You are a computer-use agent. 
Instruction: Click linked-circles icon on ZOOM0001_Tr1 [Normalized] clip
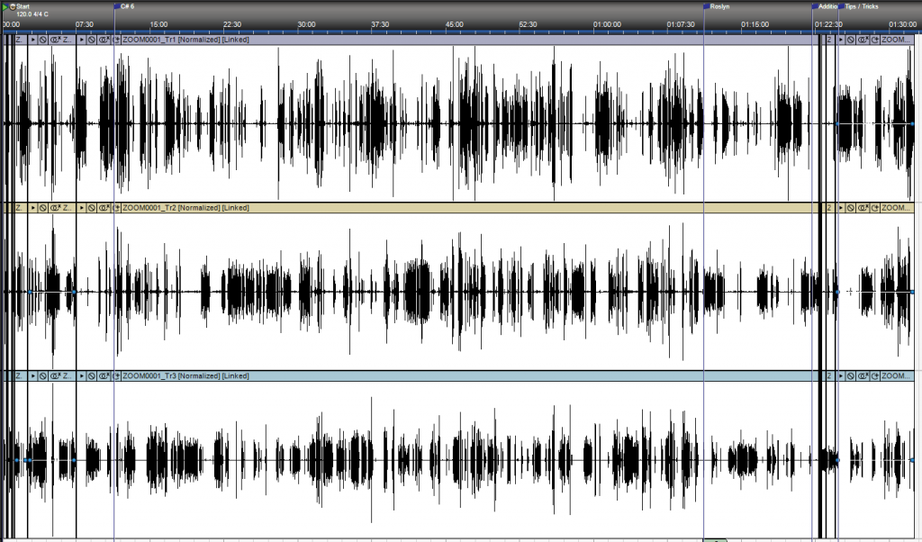[104, 40]
